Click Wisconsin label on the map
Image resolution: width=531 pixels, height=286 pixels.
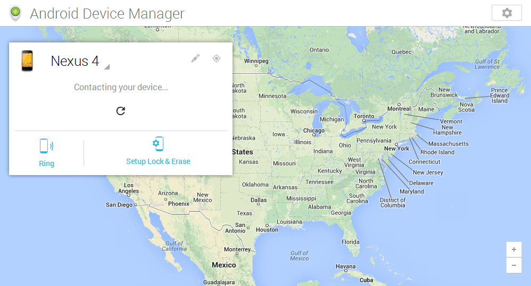point(304,111)
